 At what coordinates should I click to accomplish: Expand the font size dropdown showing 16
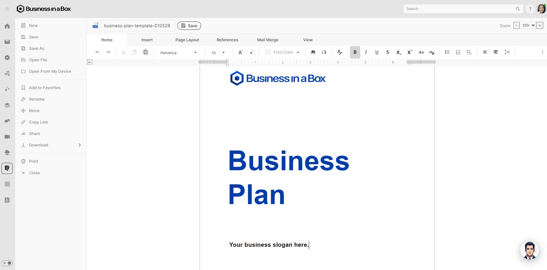218,52
